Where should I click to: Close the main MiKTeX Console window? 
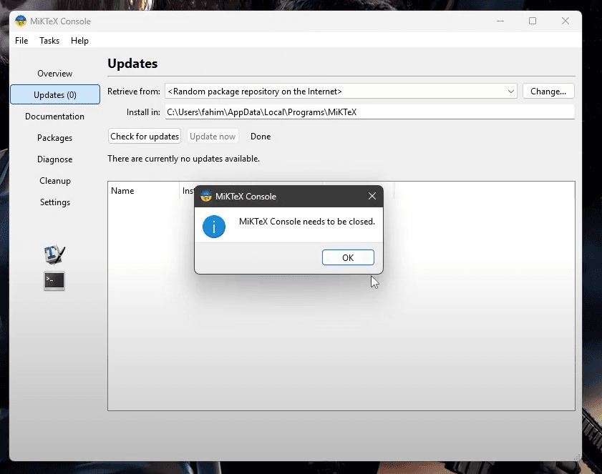(565, 21)
